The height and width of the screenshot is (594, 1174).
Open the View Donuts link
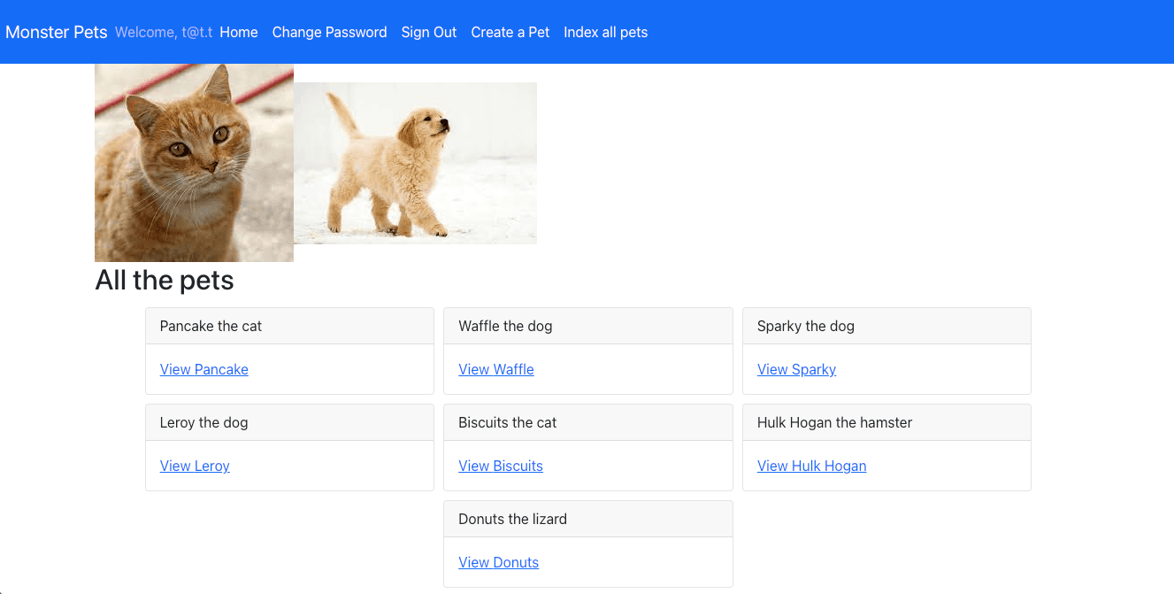pos(499,562)
